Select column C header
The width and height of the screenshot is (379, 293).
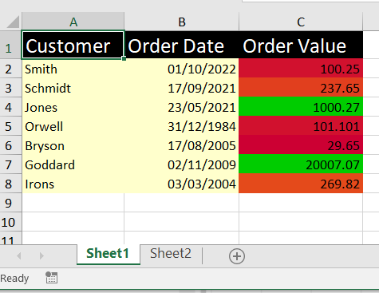pyautogui.click(x=301, y=22)
